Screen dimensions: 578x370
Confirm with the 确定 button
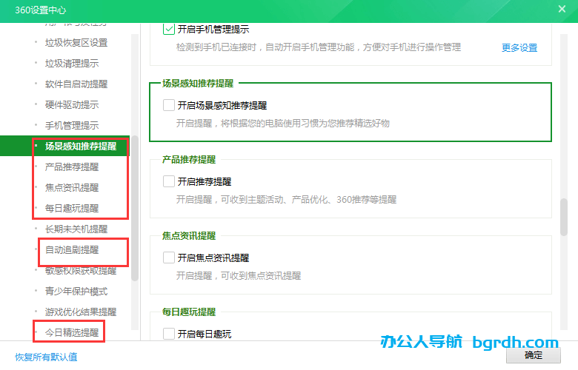coord(534,355)
